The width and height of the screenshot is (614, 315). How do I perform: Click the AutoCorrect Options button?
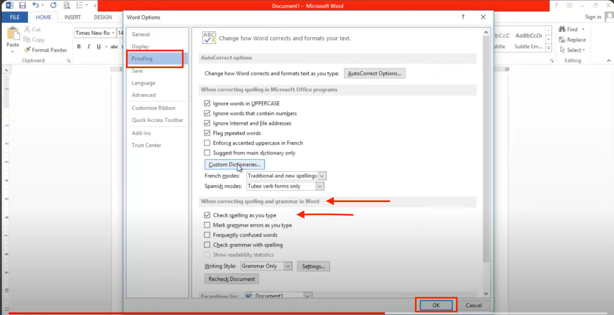pos(375,73)
